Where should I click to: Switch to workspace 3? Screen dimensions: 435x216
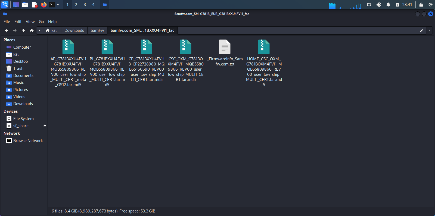85,5
